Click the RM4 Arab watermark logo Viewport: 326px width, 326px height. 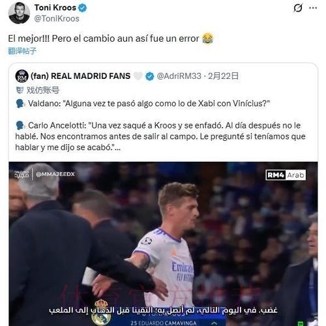[x=286, y=175]
